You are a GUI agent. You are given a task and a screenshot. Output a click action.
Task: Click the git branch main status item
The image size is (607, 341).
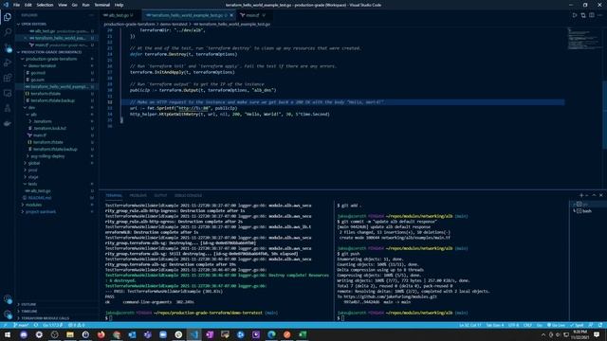click(21, 325)
